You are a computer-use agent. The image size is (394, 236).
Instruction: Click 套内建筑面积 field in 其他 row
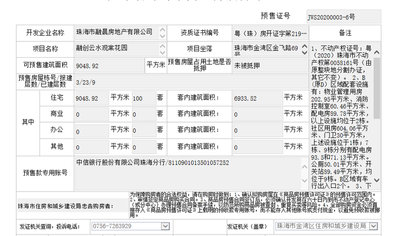tap(258, 147)
